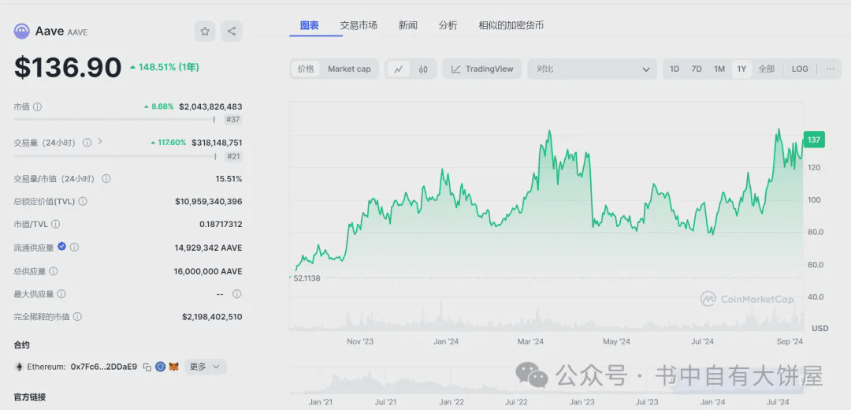The image size is (851, 410).
Task: Show info icon next to 总供应量
Action: point(54,271)
